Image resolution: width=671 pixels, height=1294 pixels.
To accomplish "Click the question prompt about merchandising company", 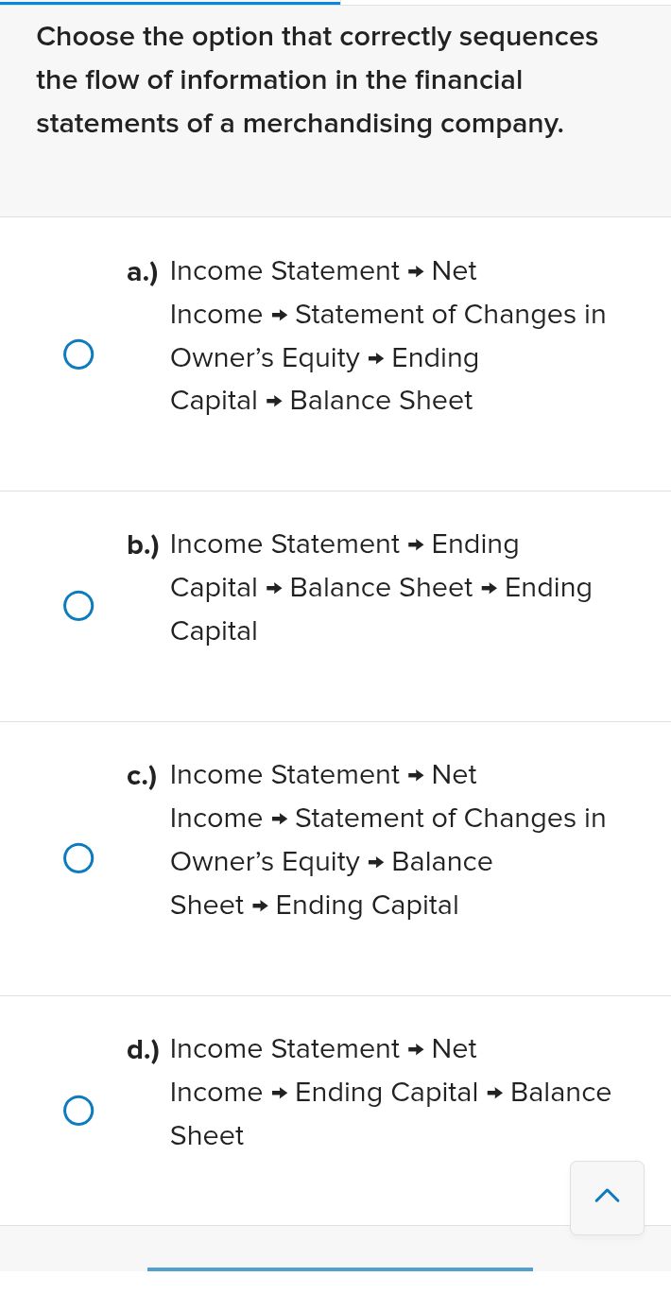I will [x=317, y=80].
